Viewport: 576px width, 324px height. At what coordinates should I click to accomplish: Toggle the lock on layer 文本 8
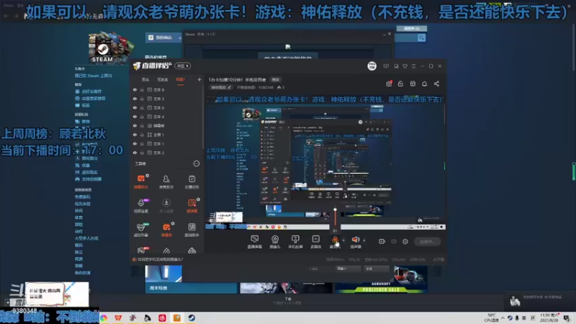pos(142,89)
